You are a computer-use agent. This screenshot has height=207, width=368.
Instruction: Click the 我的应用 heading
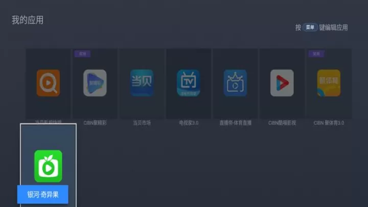point(28,20)
